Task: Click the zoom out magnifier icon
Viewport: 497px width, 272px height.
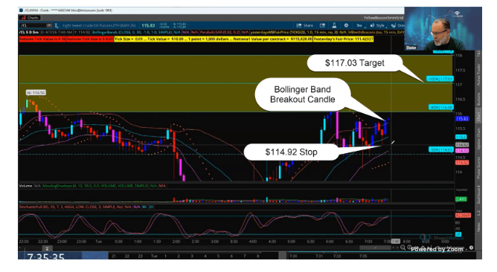Action: click(x=403, y=247)
